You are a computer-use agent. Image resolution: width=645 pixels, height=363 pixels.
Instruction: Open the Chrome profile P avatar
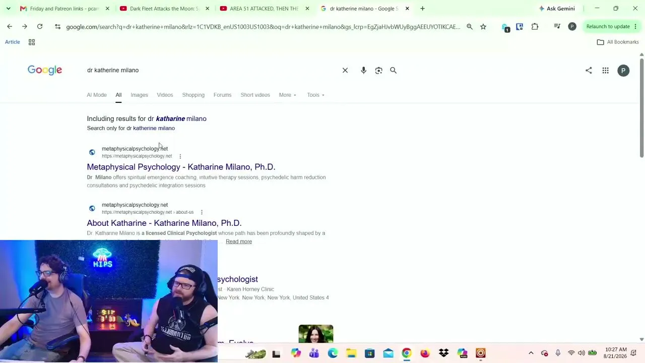pyautogui.click(x=572, y=27)
